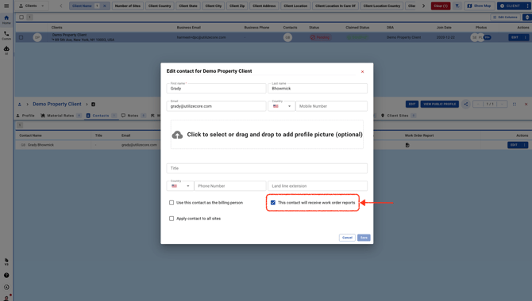This screenshot has height=301, width=532.
Task: Click the Email input field in dialog
Action: pyautogui.click(x=216, y=106)
